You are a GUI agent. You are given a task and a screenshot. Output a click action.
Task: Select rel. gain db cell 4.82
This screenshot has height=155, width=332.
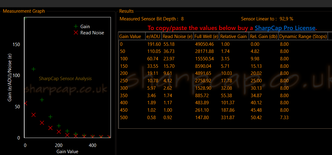[254, 51]
